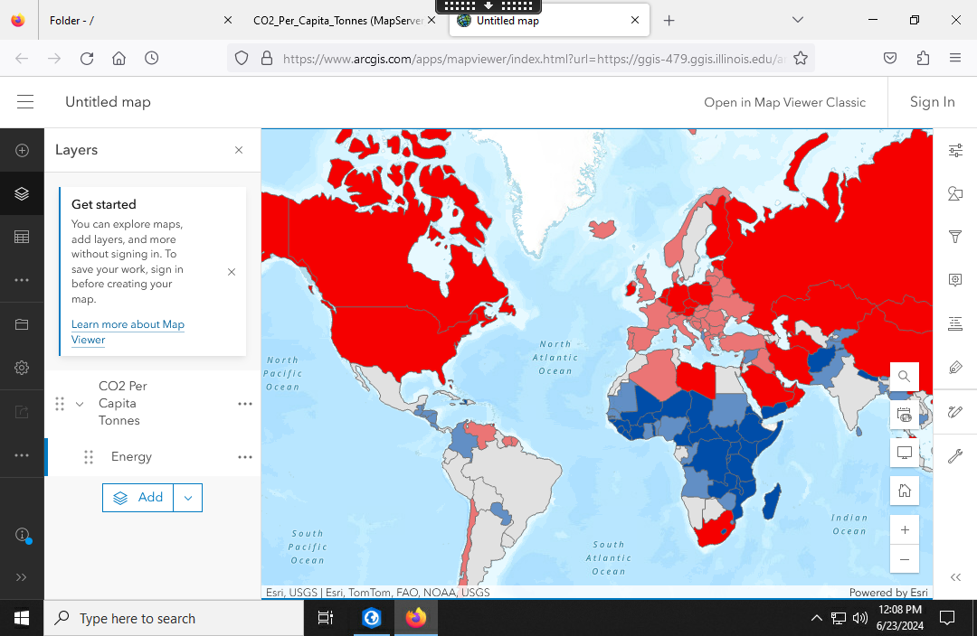Screen dimensions: 977x636
Task: Open the Map tools wrench icon
Action: pyautogui.click(x=954, y=456)
